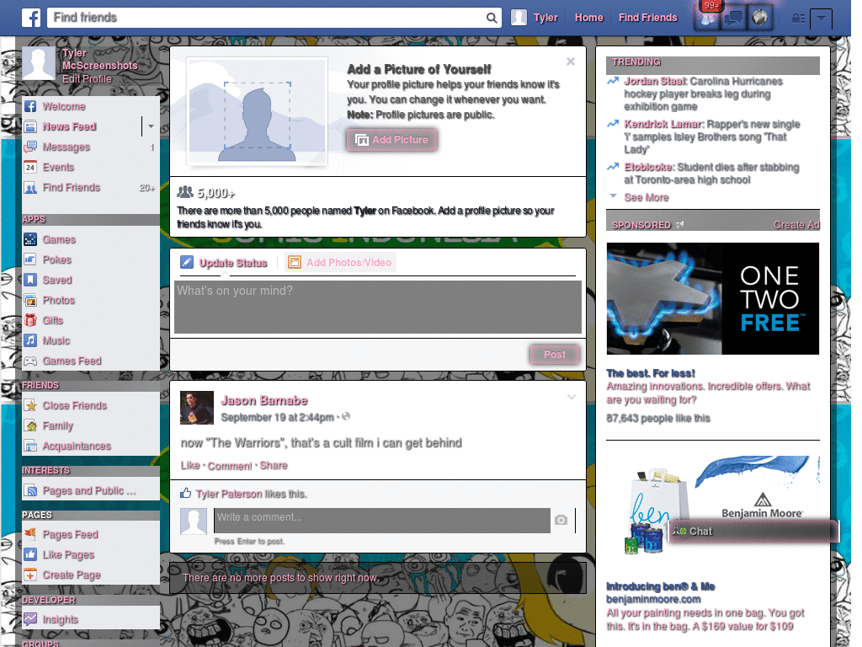
Task: Focus the What's on your mind box
Action: tap(378, 307)
